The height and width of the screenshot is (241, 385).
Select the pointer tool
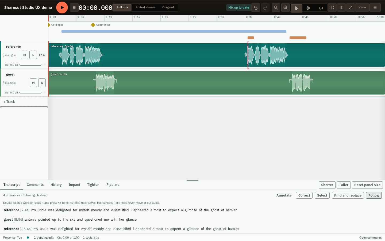(x=297, y=8)
